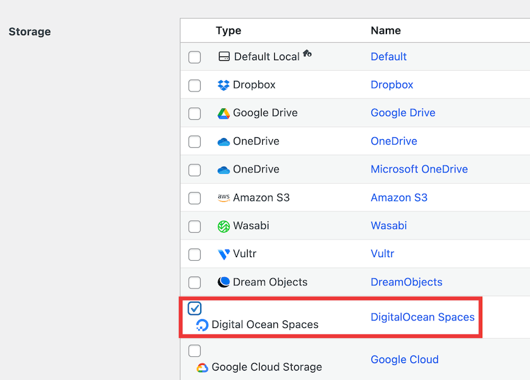Check the Default Local storage checkbox
Screen dimensions: 530x380
(x=194, y=57)
